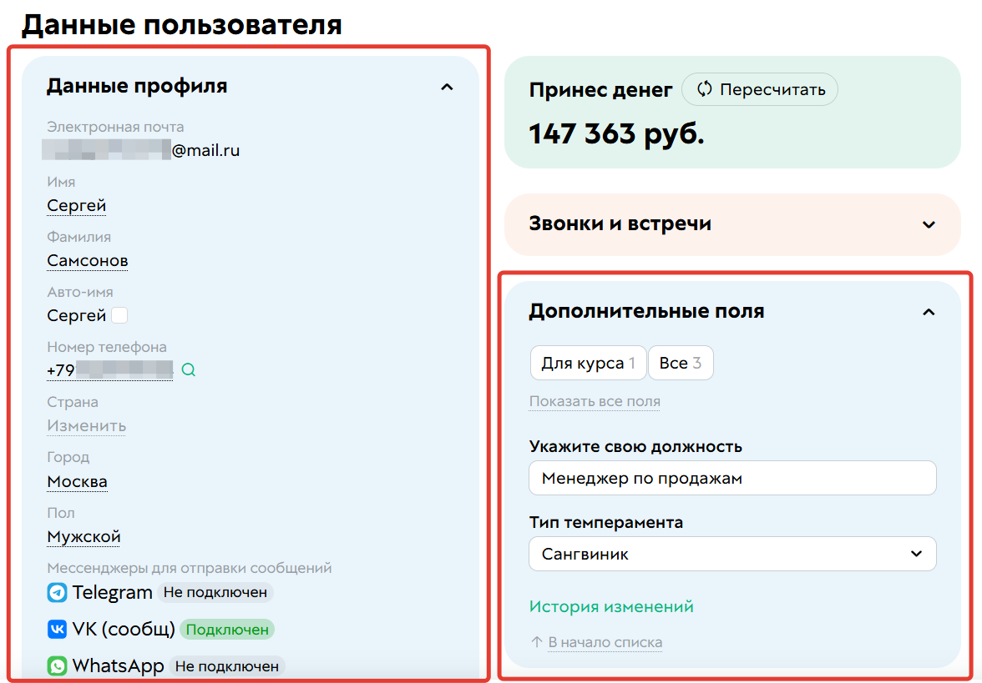Click the VK messenger icon
The height and width of the screenshot is (683, 982).
click(x=56, y=630)
